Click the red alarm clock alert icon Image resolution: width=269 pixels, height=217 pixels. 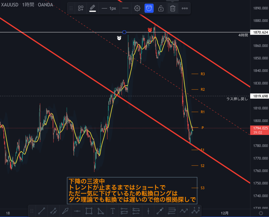tap(150, 30)
